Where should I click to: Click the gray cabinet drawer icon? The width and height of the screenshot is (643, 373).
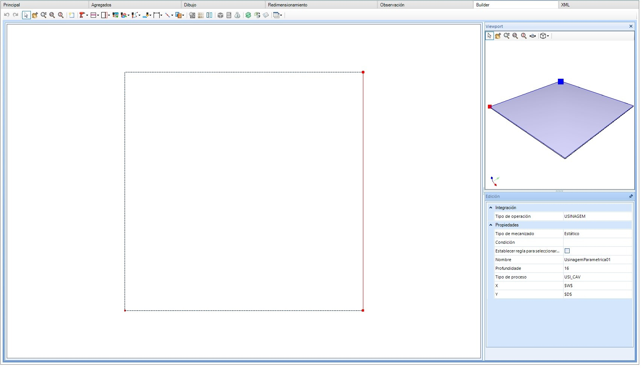pos(229,15)
